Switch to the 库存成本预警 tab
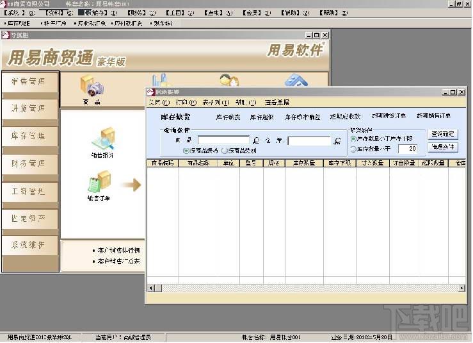 point(302,117)
